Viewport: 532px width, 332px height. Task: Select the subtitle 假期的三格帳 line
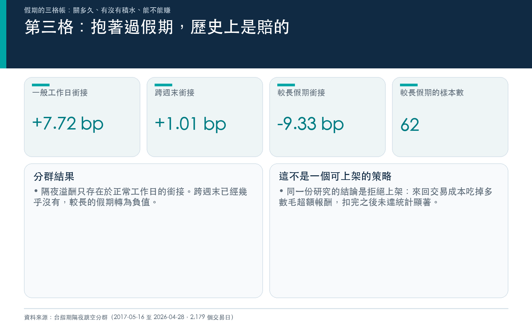pyautogui.click(x=97, y=10)
